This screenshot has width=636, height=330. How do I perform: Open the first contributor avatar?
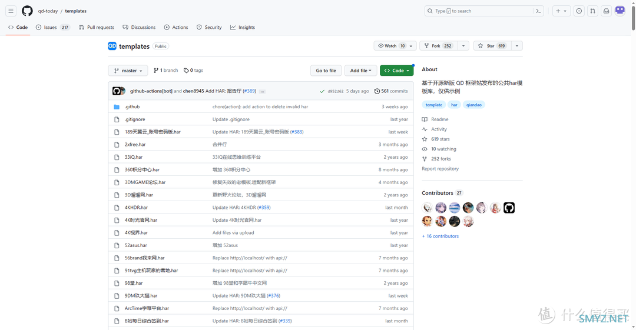(427, 208)
